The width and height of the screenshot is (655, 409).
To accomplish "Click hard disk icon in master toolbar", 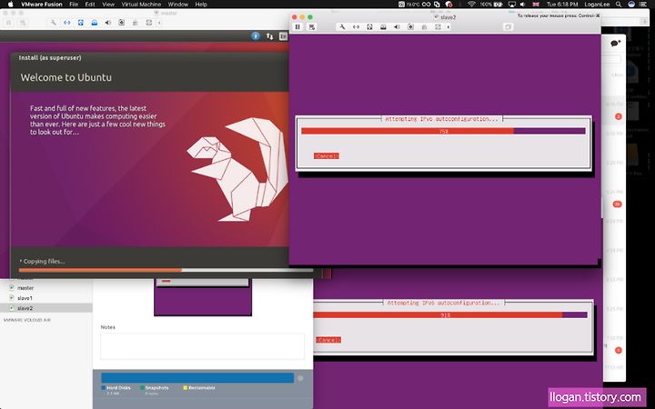I will 81,23.
